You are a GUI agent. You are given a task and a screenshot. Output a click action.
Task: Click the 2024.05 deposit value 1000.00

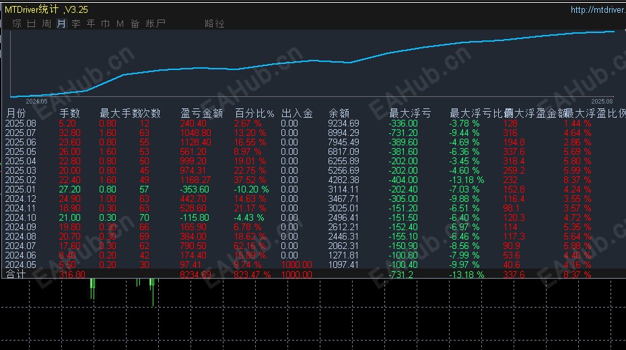coord(297,265)
